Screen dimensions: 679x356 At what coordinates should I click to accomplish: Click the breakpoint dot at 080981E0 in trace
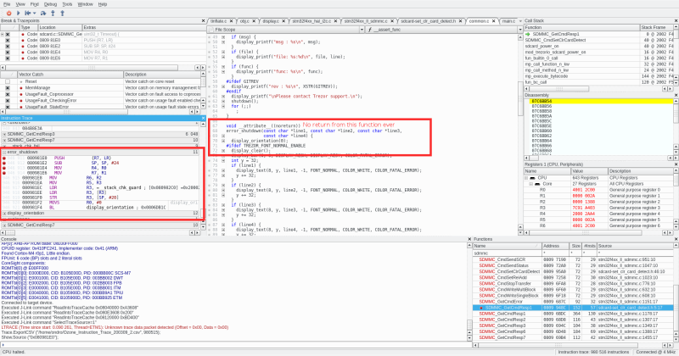pyautogui.click(x=4, y=158)
